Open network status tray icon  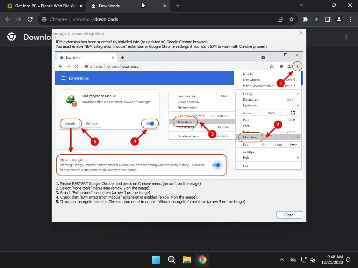click(304, 260)
